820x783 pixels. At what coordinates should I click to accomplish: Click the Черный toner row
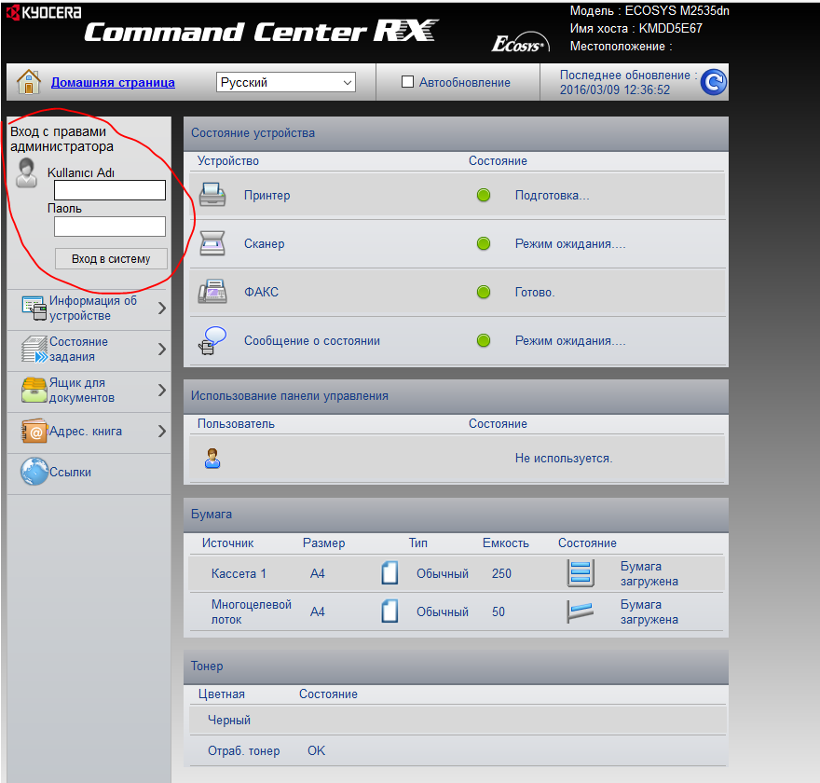pos(458,720)
